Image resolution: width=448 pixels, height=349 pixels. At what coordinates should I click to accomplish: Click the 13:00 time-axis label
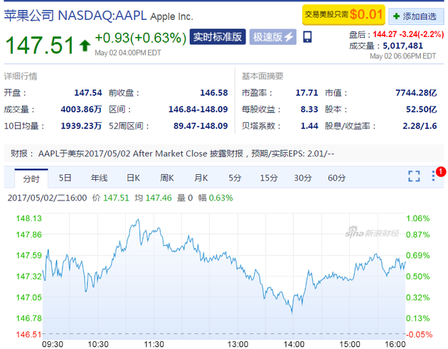point(238,344)
